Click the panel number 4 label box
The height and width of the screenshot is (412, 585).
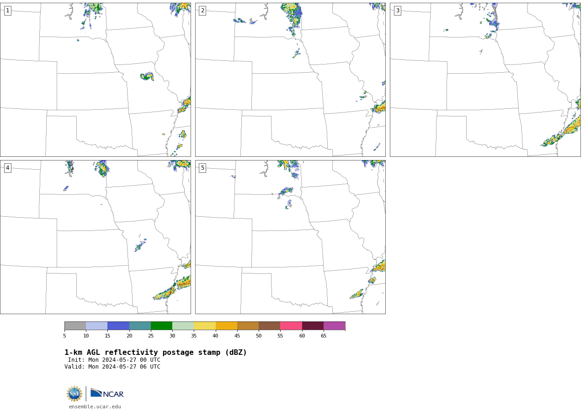[7, 168]
